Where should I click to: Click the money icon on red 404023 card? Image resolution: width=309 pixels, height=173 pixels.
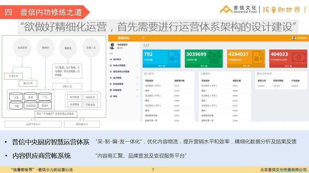[x=299, y=57]
